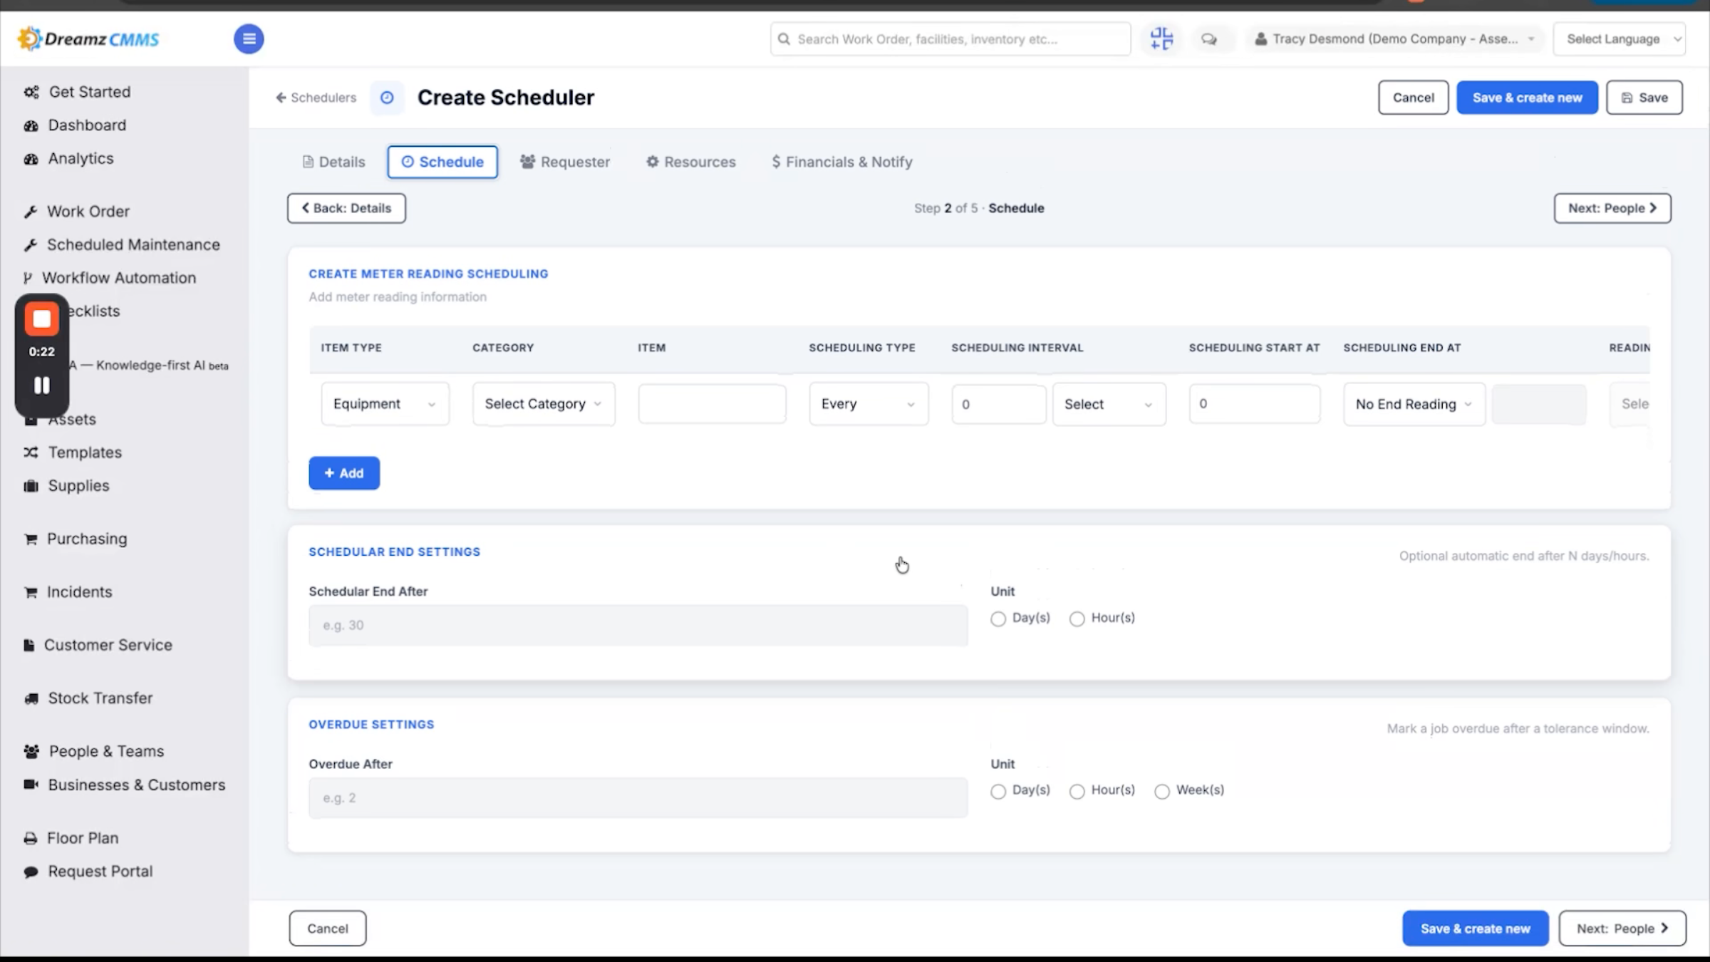1710x962 pixels.
Task: Click the Request Portal speech bubble icon
Action: point(31,872)
